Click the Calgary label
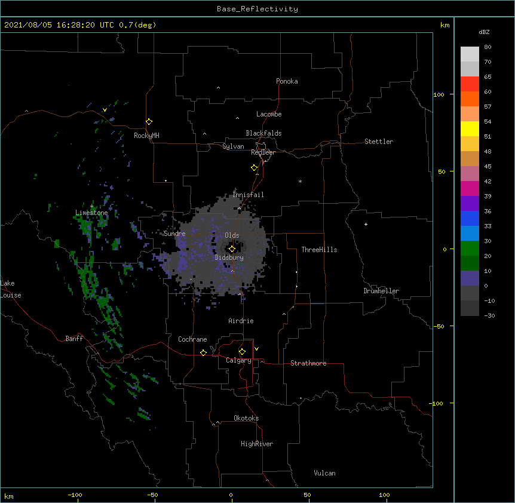The width and height of the screenshot is (515, 503). 238,360
